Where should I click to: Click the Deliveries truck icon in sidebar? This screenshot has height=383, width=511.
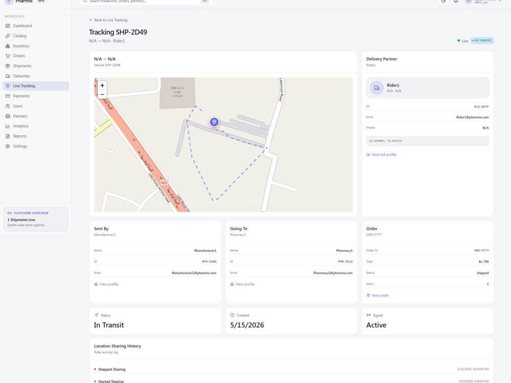(x=8, y=76)
